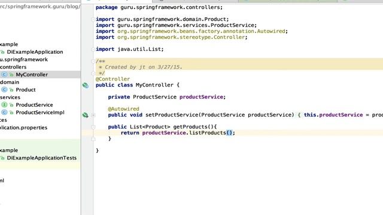383x215 pixels.
Task: Click interface icon beside ProductService
Action: (4, 105)
